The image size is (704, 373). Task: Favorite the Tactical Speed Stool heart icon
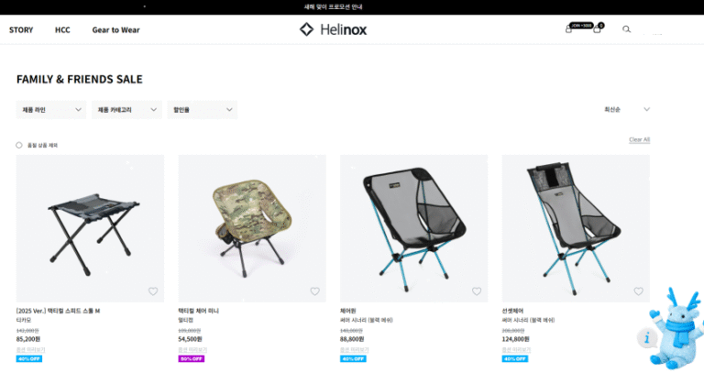tap(153, 291)
